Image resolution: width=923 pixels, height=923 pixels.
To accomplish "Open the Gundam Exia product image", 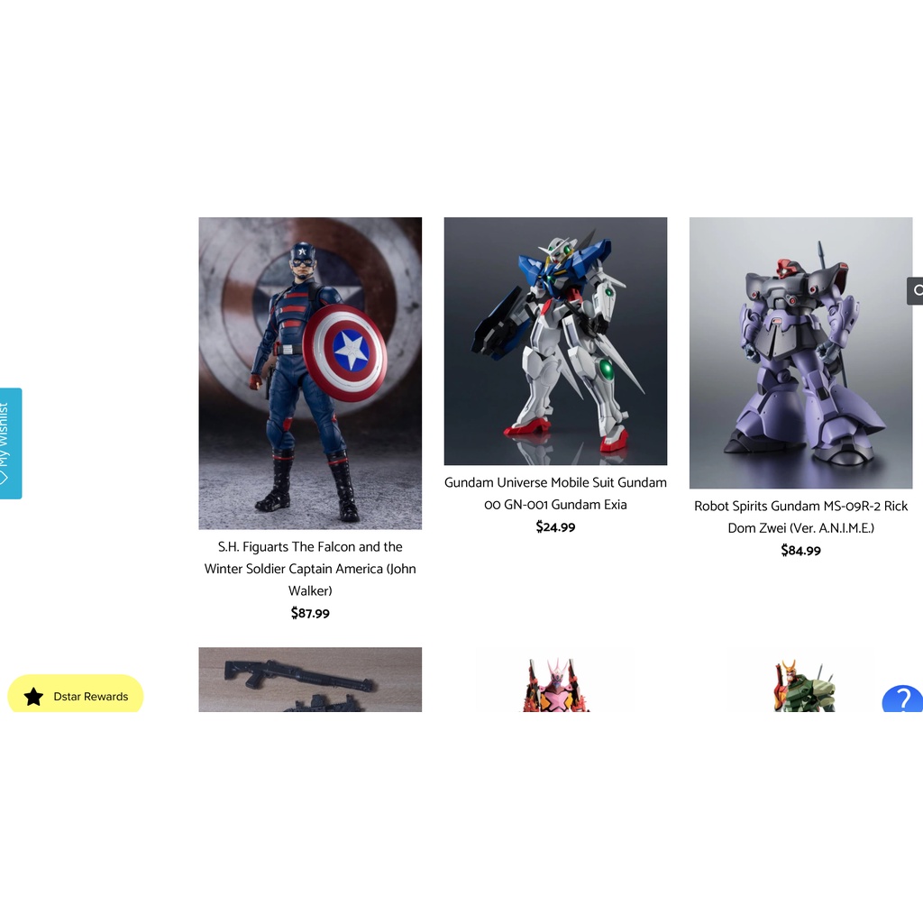I will [555, 341].
